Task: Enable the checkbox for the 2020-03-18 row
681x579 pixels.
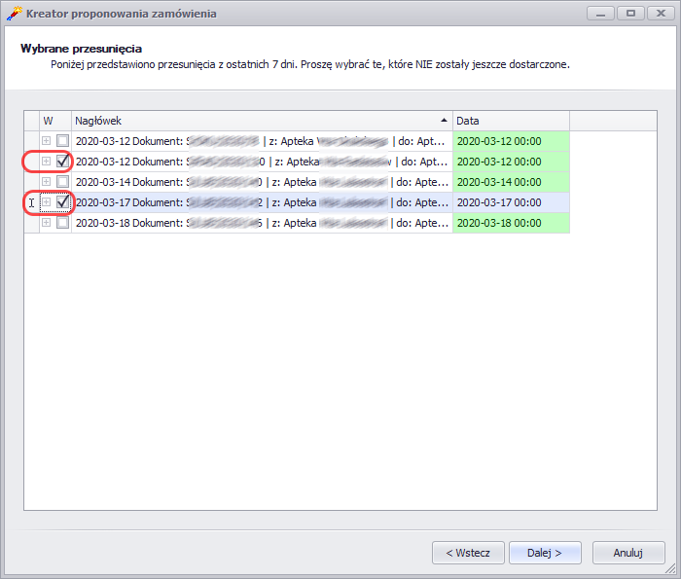Action: coord(63,223)
